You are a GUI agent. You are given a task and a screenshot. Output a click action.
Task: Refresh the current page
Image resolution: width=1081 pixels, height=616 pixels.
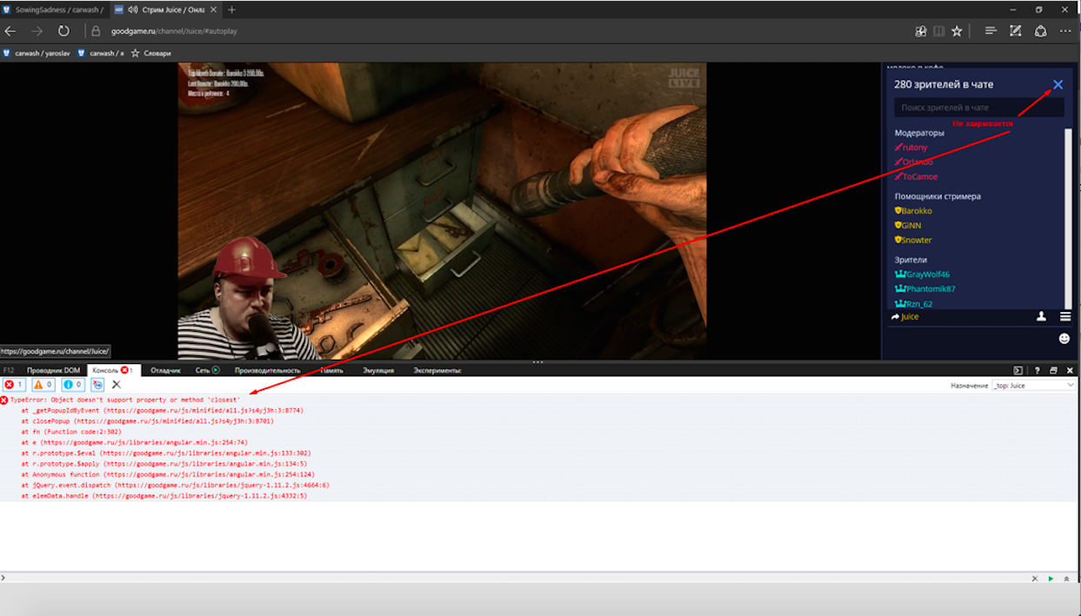63,31
